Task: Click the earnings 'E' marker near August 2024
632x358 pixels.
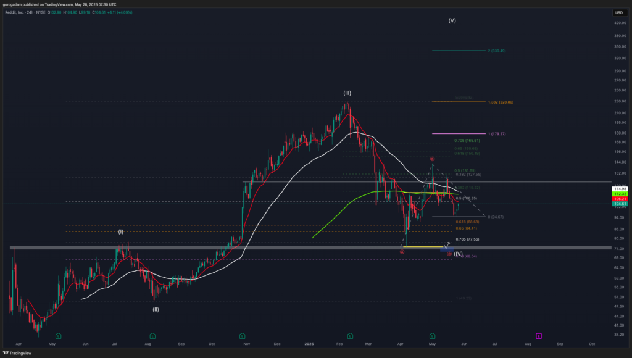Action: pos(152,336)
